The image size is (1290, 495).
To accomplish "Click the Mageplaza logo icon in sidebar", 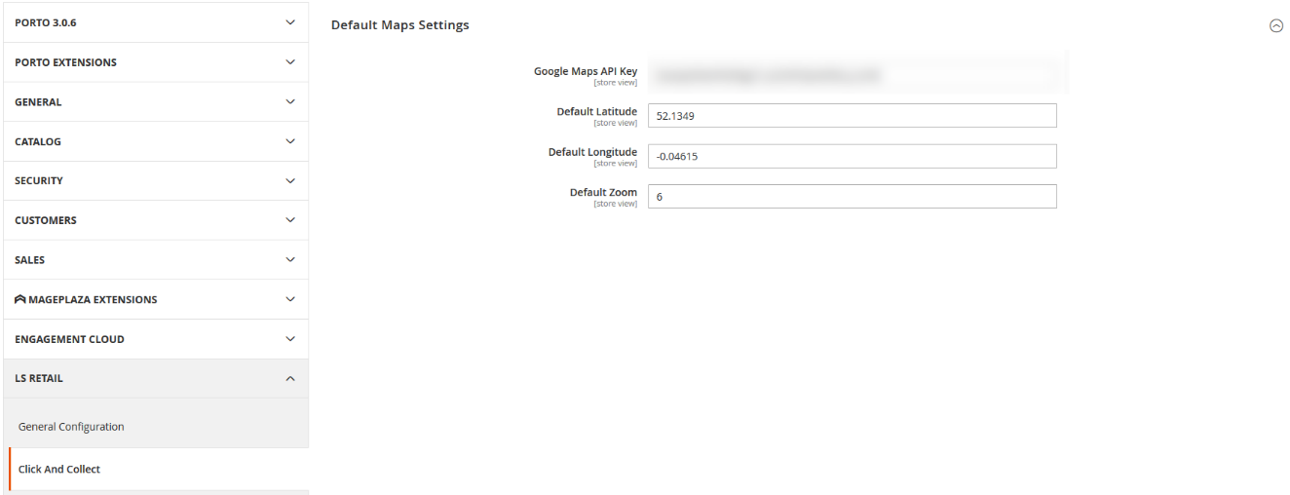I will coord(20,300).
